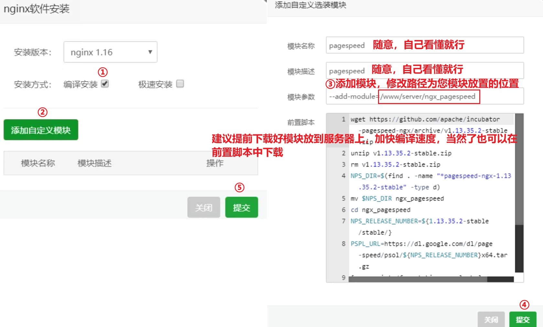
Task: Click the PSPL_URL script line
Action: (429, 255)
